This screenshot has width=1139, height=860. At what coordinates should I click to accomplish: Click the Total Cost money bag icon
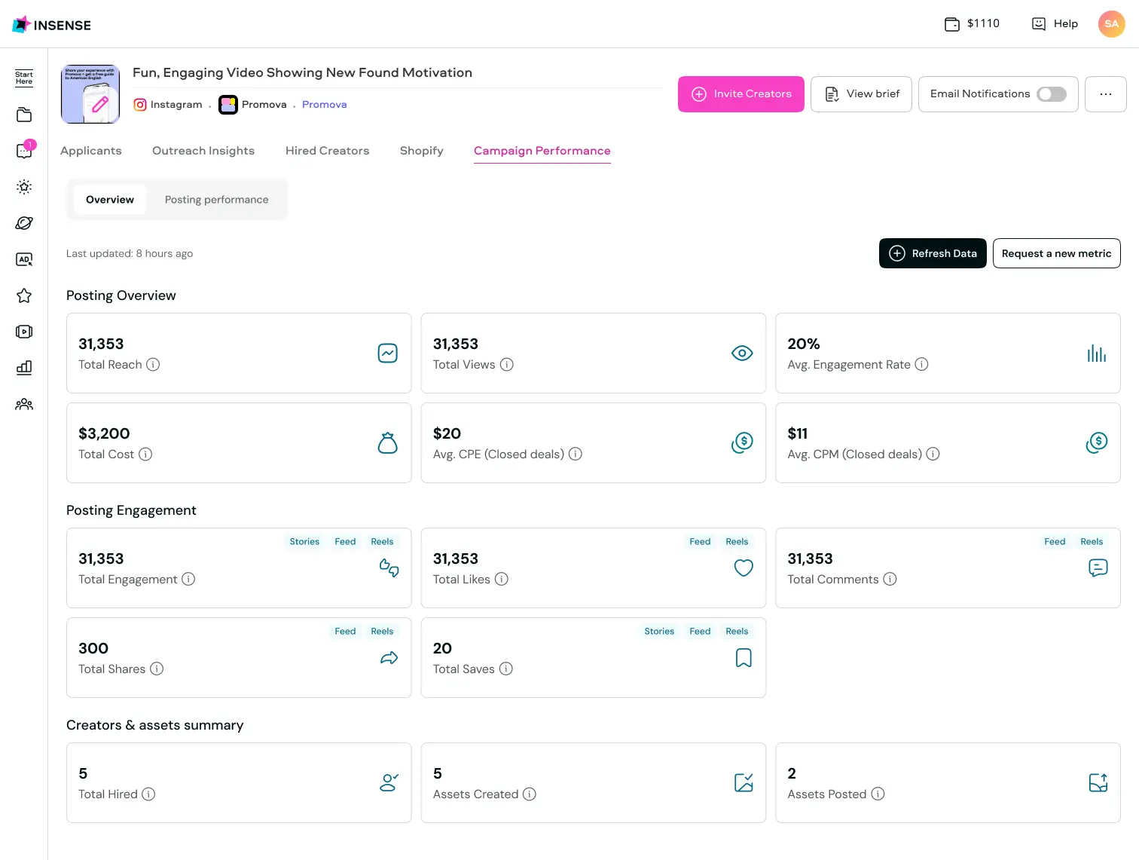click(387, 443)
